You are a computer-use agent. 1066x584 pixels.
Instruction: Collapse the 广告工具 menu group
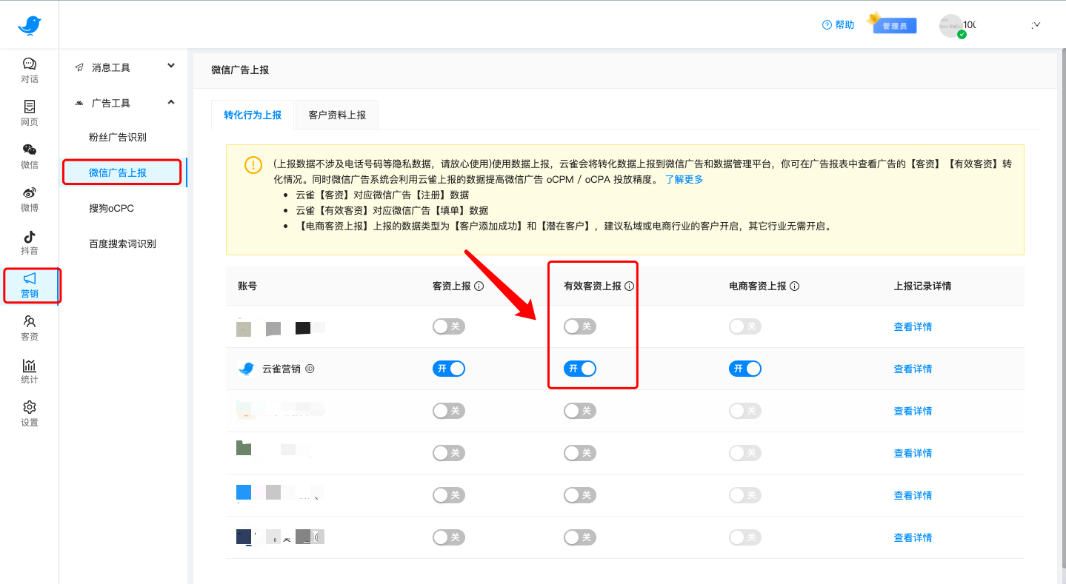click(171, 102)
